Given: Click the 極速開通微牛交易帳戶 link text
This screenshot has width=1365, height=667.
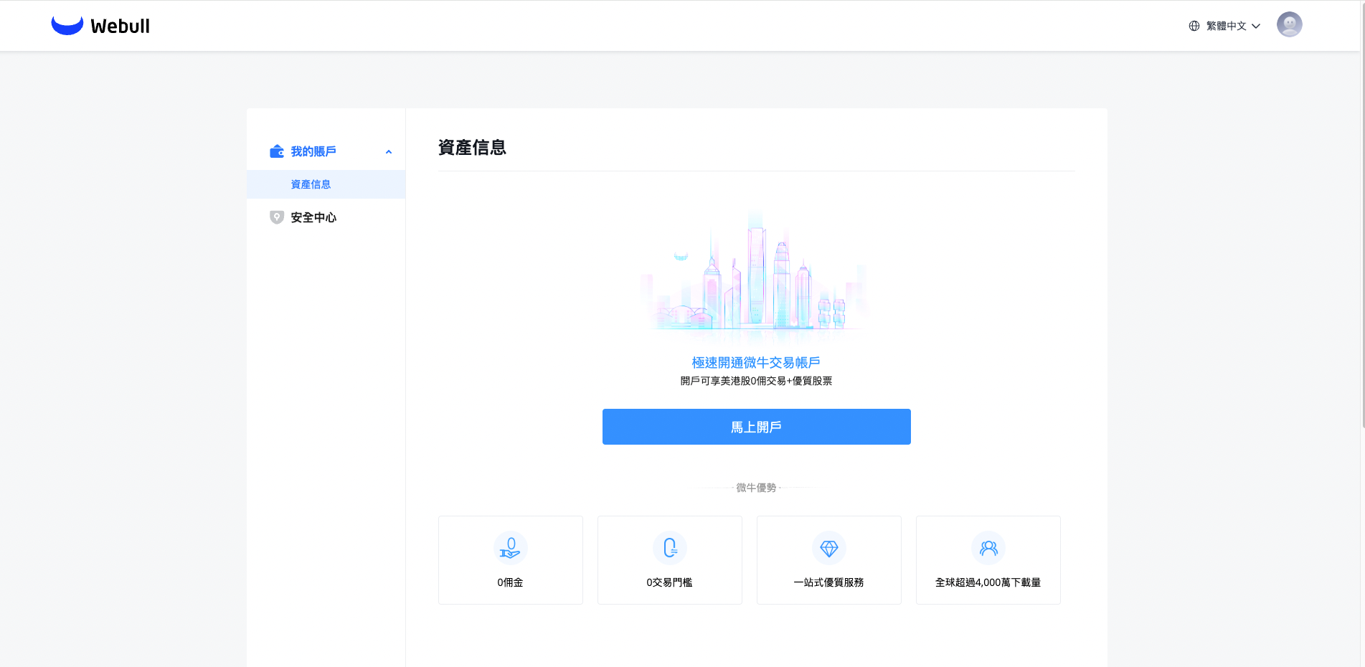Looking at the screenshot, I should pos(756,363).
